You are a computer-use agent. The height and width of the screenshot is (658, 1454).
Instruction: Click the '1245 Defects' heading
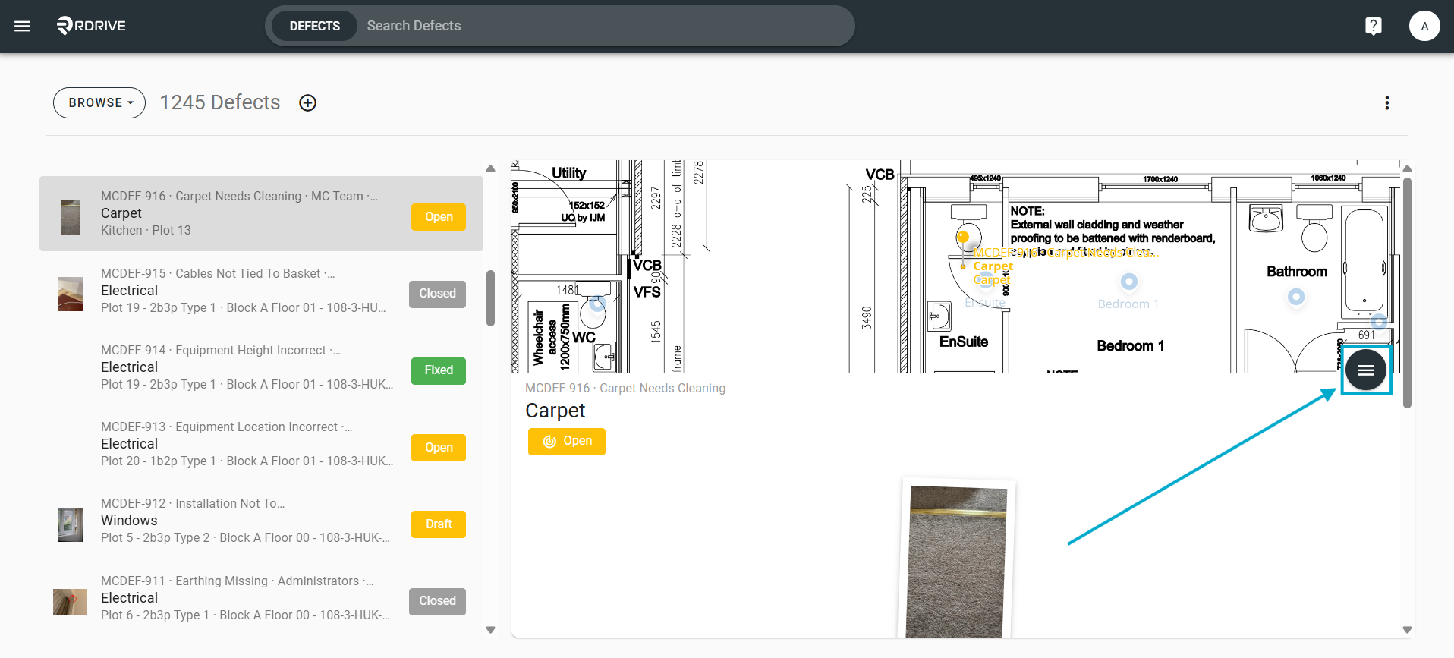220,102
